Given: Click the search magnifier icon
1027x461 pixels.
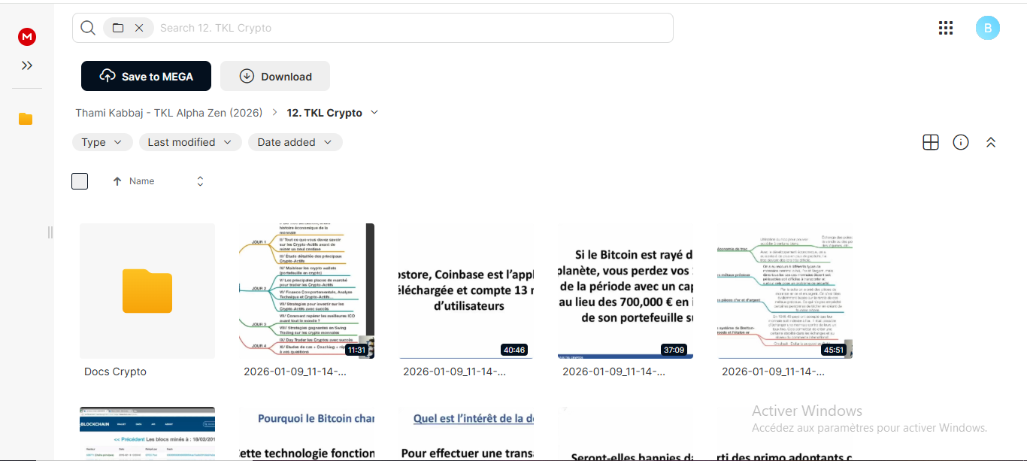Looking at the screenshot, I should [88, 28].
